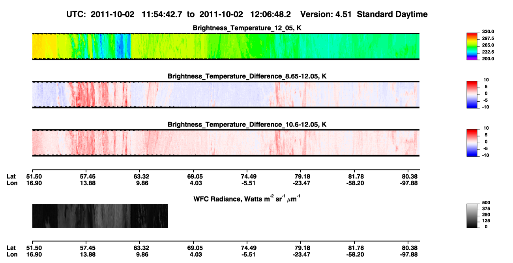Click the 250 label on grayscale colorbar

pyautogui.click(x=486, y=215)
